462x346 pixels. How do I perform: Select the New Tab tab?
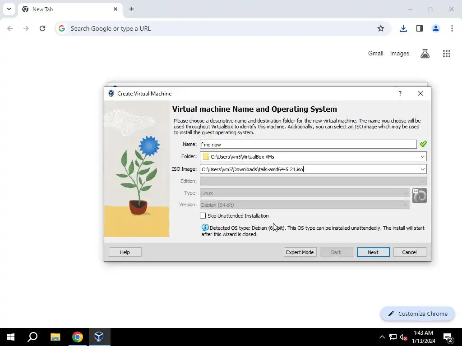click(70, 9)
